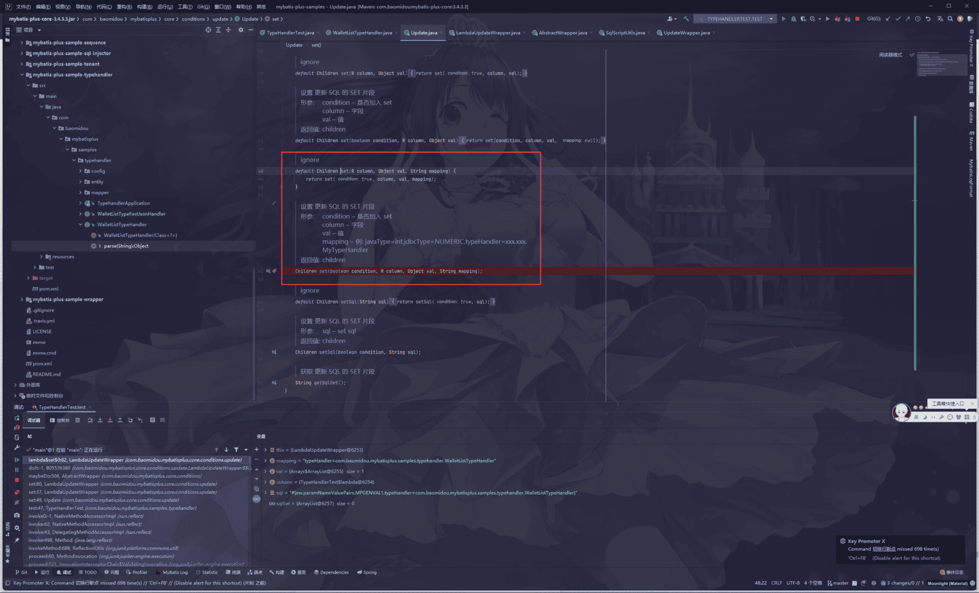This screenshot has width=979, height=593.
Task: Click the Git commit checkmark icon
Action: (x=898, y=19)
